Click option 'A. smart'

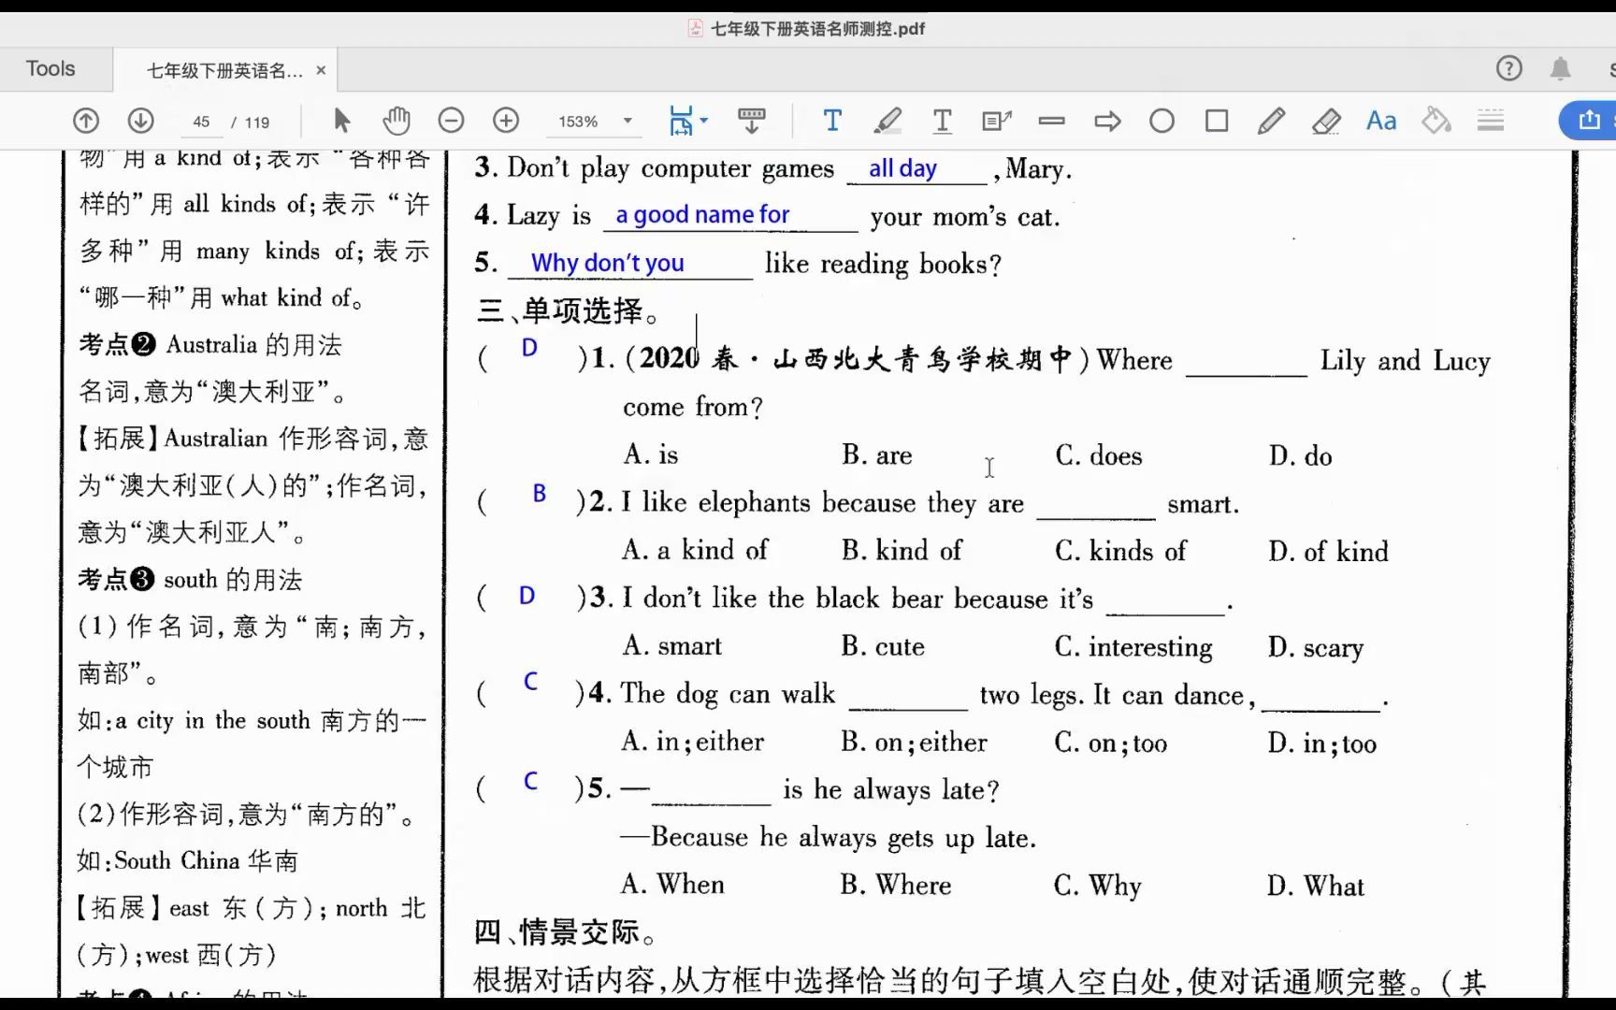point(672,645)
